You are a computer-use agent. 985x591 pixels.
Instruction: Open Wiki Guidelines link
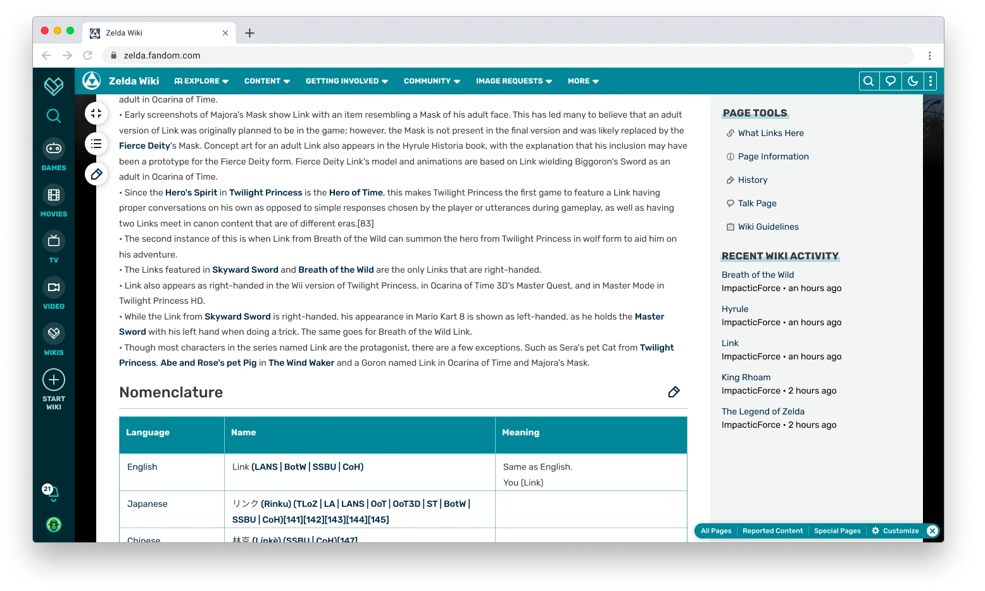[x=768, y=227]
